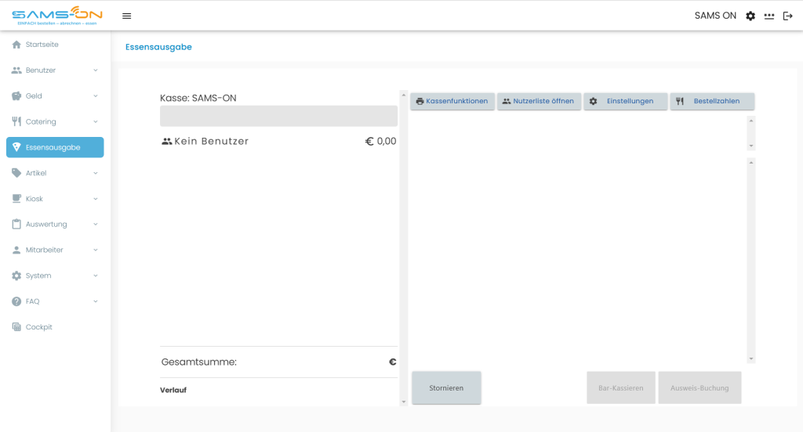Click the Stornieren button

(446, 388)
